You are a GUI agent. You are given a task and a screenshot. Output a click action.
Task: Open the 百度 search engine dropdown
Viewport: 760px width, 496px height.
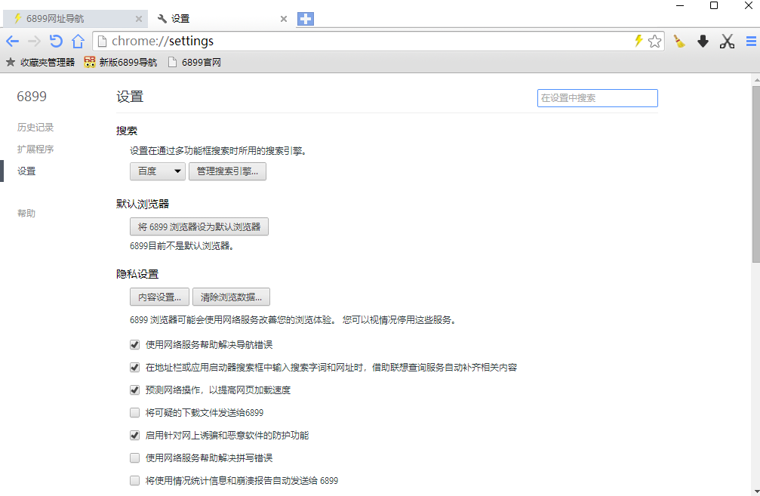pos(157,171)
